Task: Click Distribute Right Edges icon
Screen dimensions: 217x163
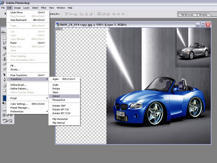Action: [123, 14]
